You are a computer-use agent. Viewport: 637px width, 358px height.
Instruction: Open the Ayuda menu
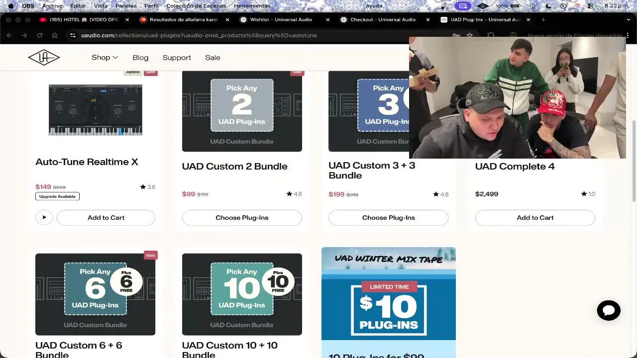(x=374, y=6)
